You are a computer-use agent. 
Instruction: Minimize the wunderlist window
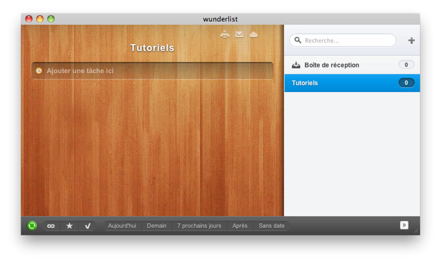[x=40, y=19]
